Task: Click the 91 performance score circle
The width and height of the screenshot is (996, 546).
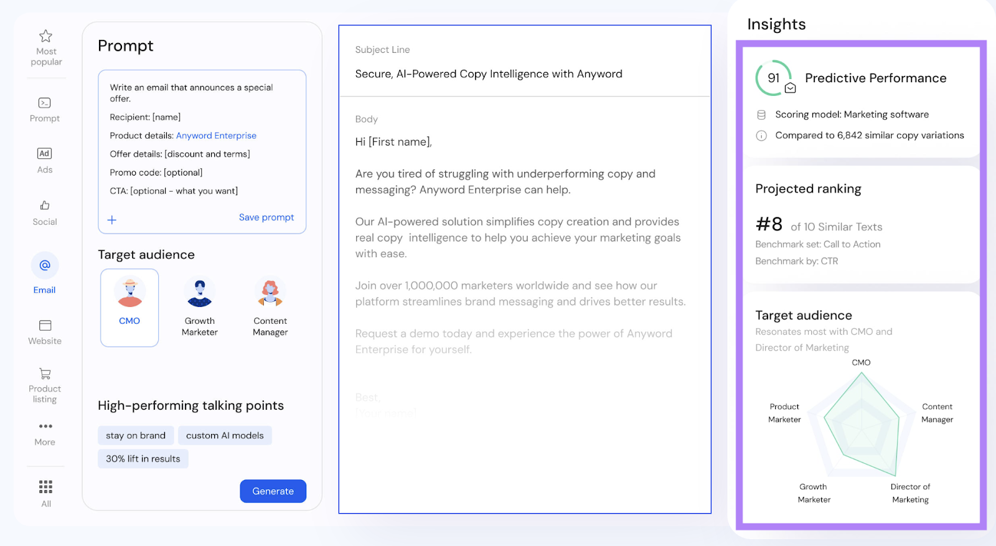Action: click(773, 78)
